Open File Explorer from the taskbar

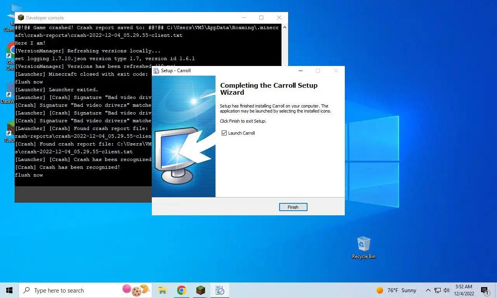tap(163, 290)
